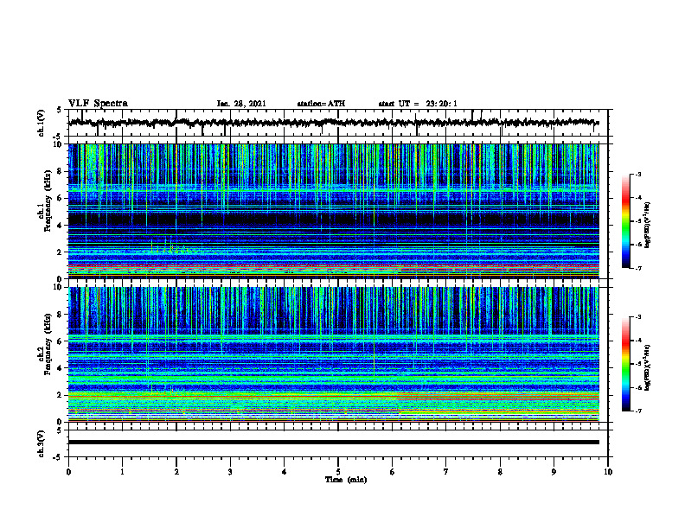This screenshot has height=529, width=685.
Task: Click the 'start UT = 23:20:1' label
Action: pyautogui.click(x=418, y=104)
